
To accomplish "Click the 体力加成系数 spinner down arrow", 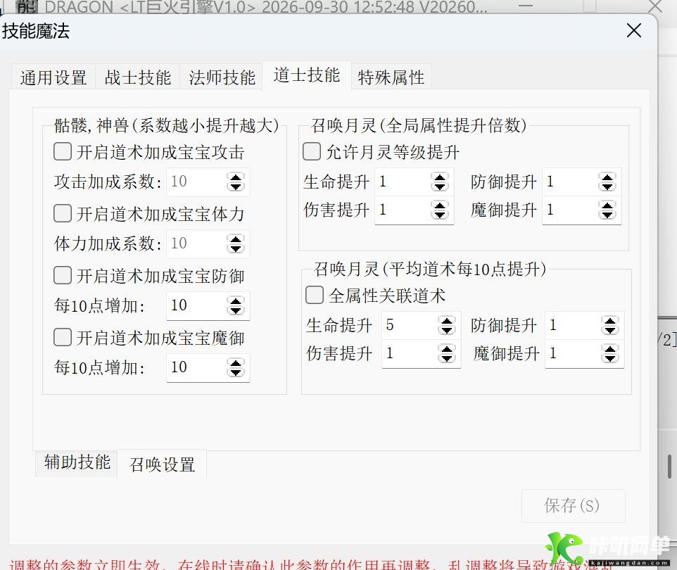I will pyautogui.click(x=236, y=248).
